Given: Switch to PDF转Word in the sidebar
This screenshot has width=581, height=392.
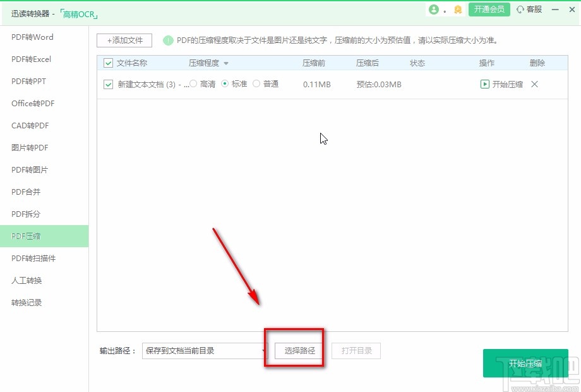Looking at the screenshot, I should point(30,37).
